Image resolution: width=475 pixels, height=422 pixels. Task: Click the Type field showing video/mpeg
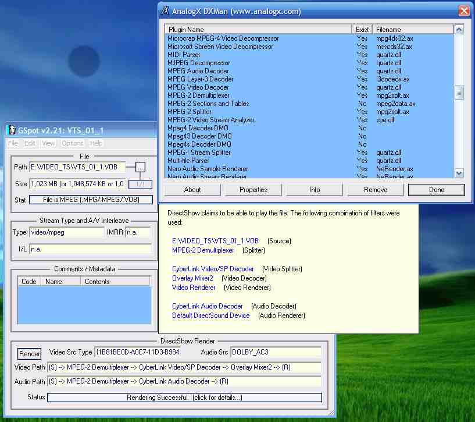click(67, 232)
